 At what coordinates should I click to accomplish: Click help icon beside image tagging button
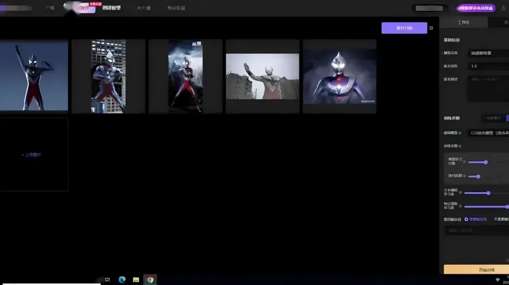pyautogui.click(x=431, y=28)
